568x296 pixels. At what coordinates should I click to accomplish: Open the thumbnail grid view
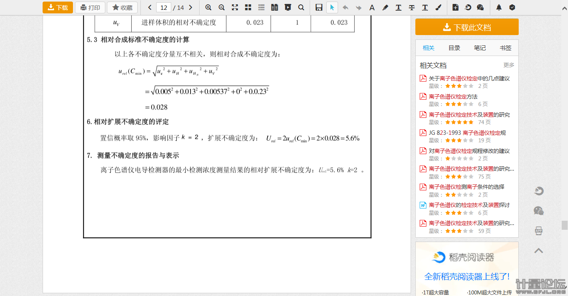coord(248,7)
